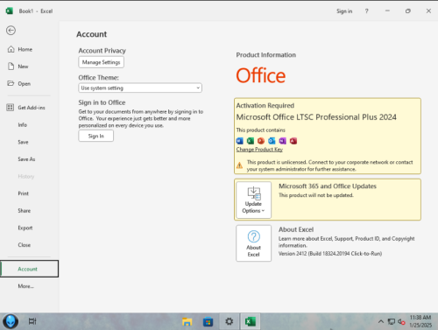Open the Print page
The width and height of the screenshot is (438, 330).
[x=24, y=193]
